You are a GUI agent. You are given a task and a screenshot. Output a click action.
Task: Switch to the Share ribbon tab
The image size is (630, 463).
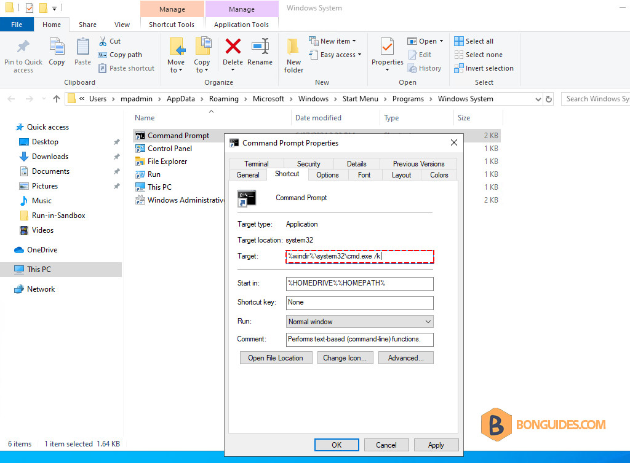click(87, 25)
